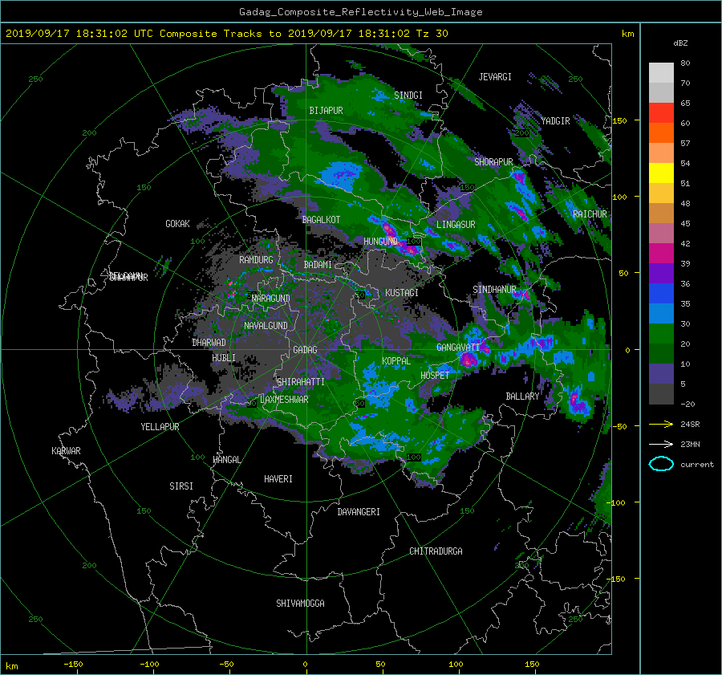Click the '42' value in dBZ legend
Viewport: 722px width, 675px height.
tap(685, 244)
